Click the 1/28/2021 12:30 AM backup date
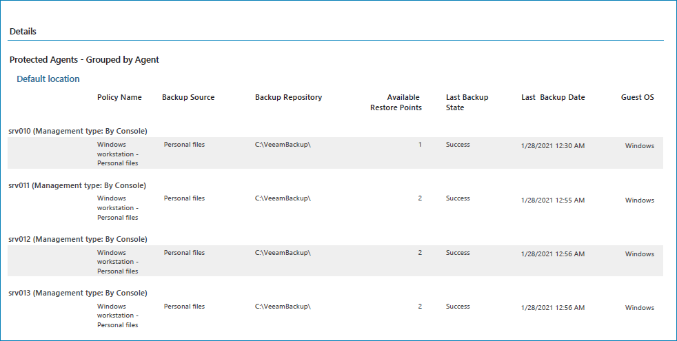677x341 pixels. pos(553,146)
